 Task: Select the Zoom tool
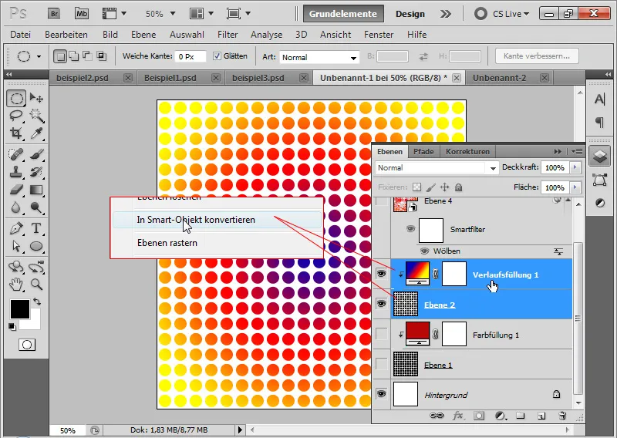[36, 284]
